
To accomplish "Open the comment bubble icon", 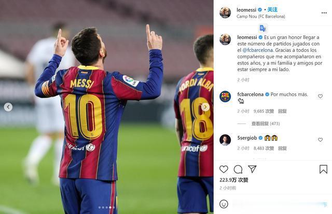I will tap(238, 169).
